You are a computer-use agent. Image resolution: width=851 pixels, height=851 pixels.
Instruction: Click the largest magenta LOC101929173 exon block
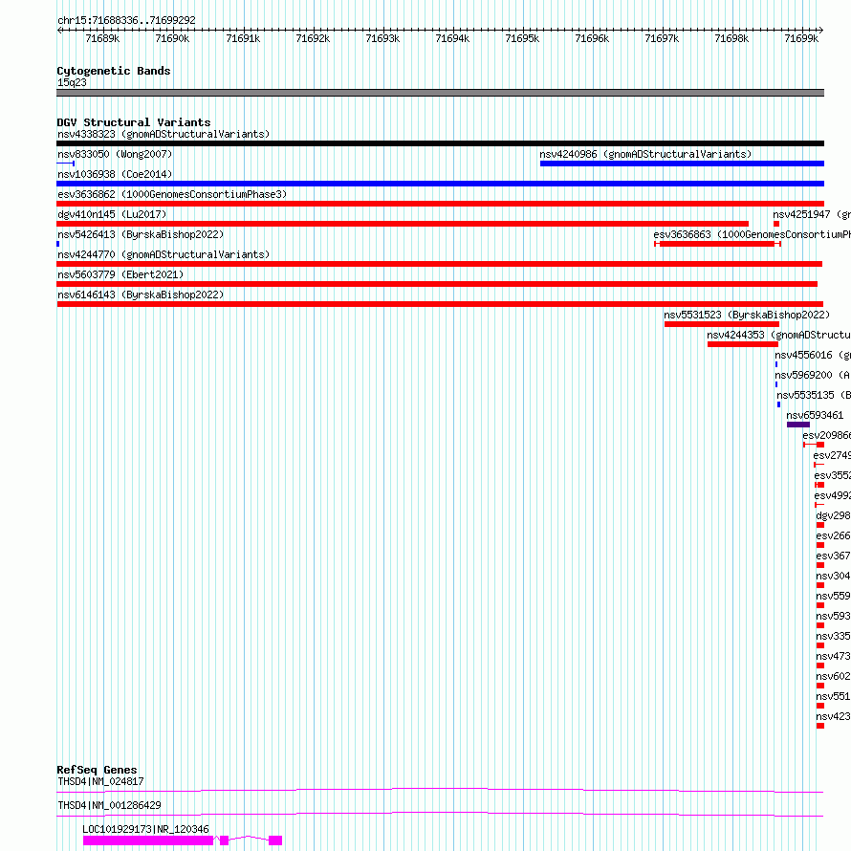(148, 840)
